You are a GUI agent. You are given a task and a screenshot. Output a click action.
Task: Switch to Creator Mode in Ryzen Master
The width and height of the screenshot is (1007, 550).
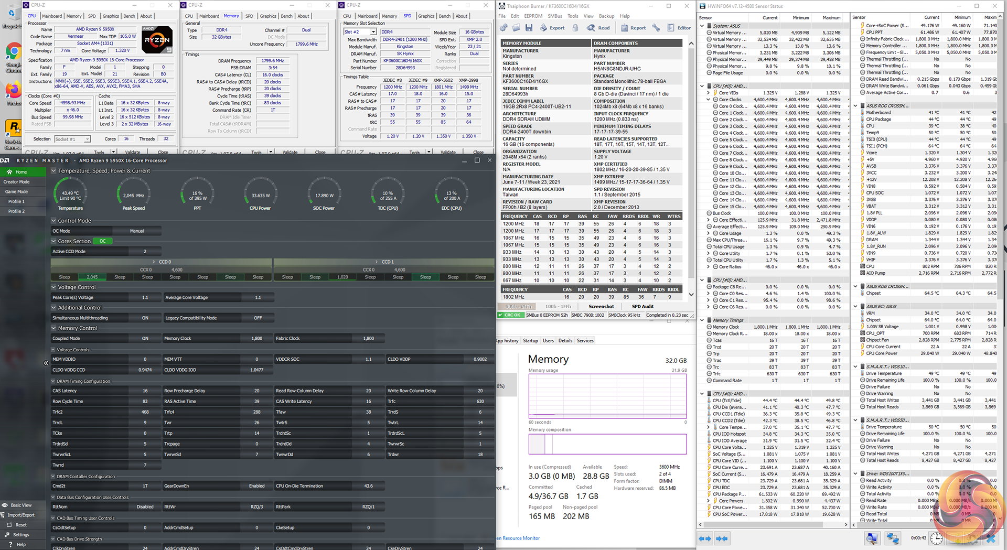[x=17, y=182]
